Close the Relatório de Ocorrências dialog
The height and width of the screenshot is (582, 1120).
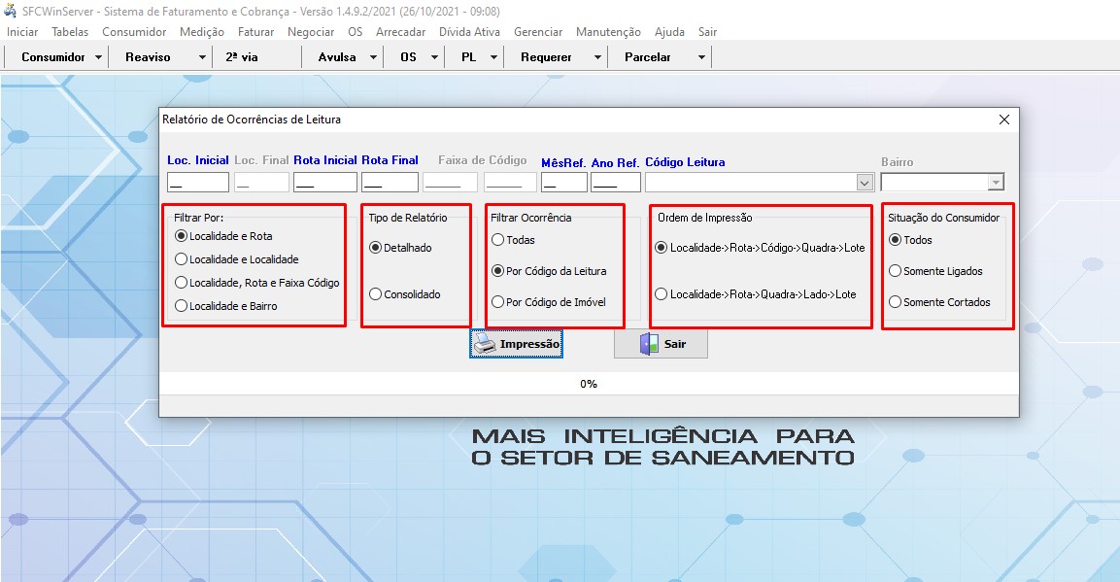tap(1004, 120)
